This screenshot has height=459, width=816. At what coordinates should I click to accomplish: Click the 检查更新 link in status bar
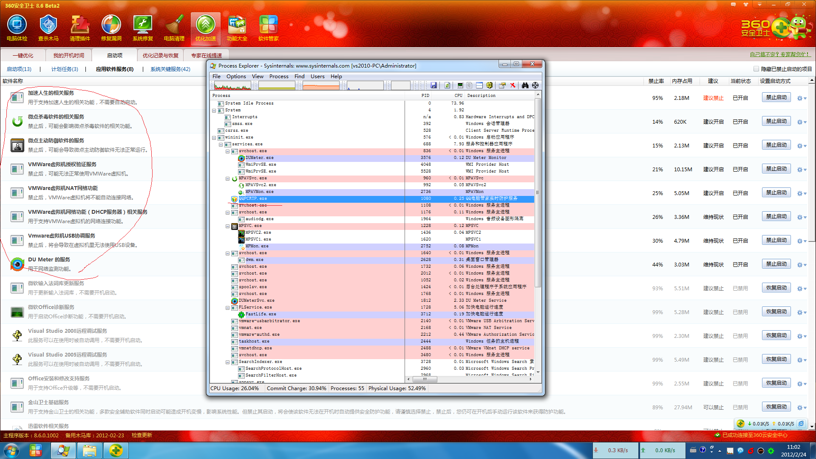pyautogui.click(x=142, y=435)
